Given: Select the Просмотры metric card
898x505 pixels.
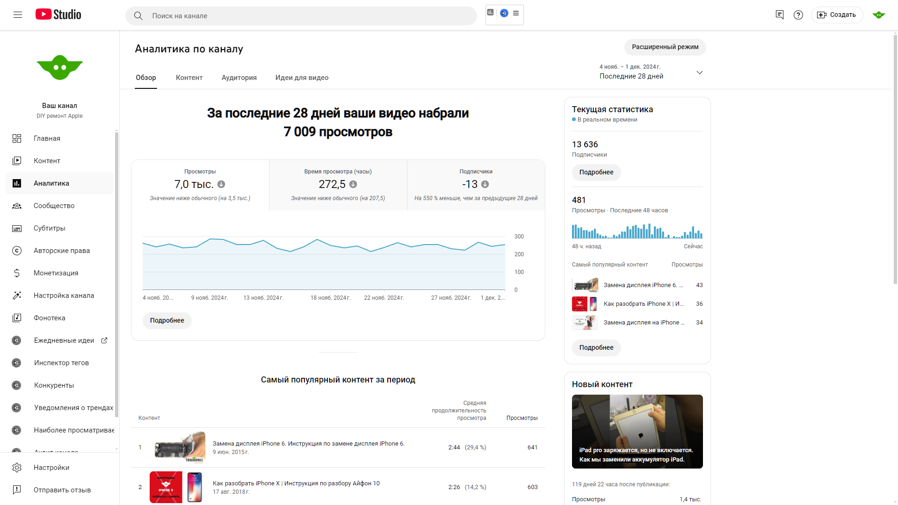Looking at the screenshot, I should pos(200,185).
